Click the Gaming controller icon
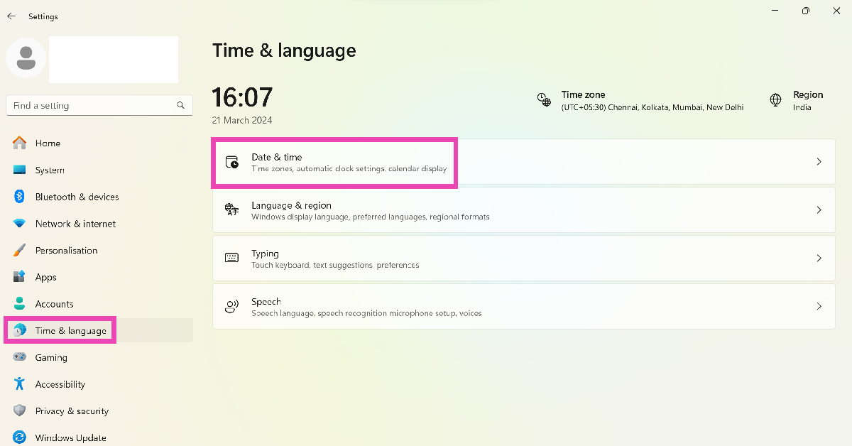The height and width of the screenshot is (446, 852). (20, 357)
